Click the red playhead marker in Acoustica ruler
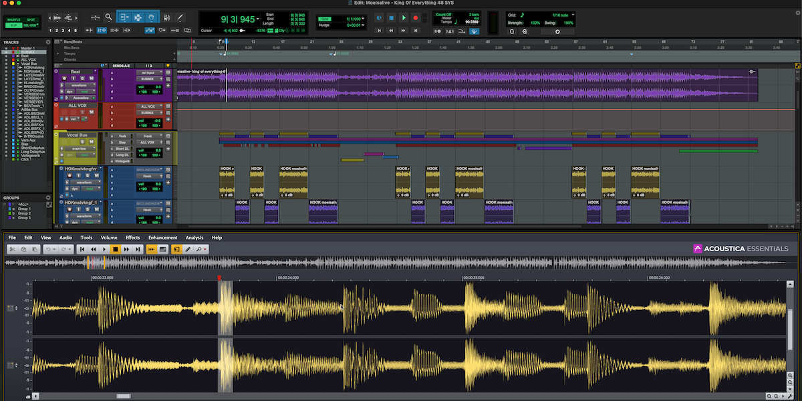 (x=219, y=277)
